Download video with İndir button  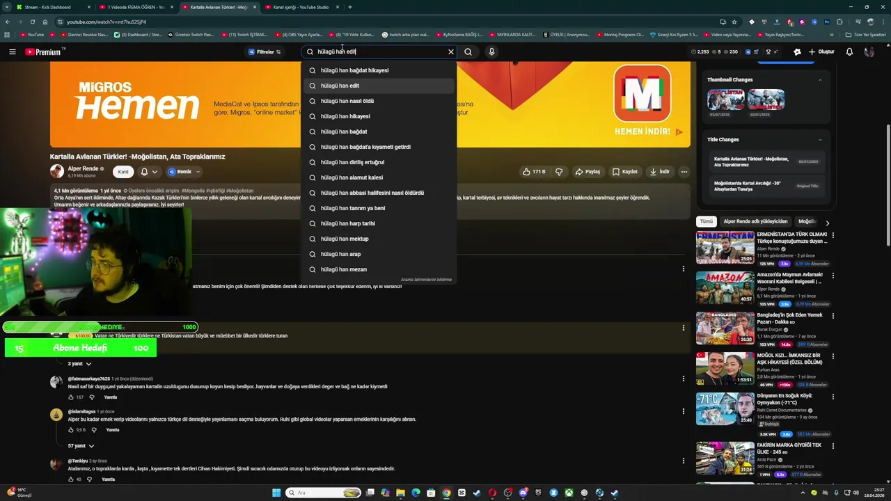pyautogui.click(x=659, y=172)
